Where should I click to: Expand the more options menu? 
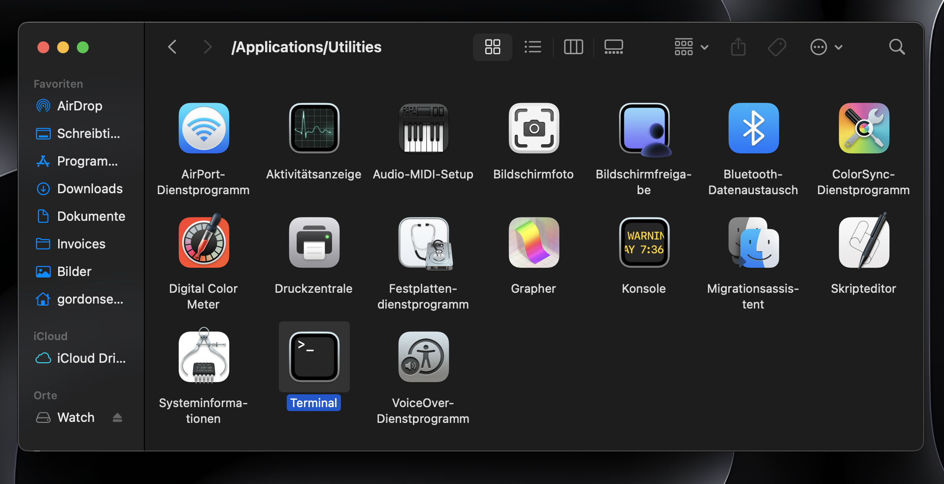[826, 47]
